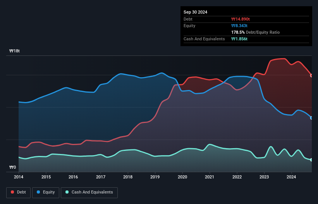
Task: Toggle the Equity series legend button
Action: (x=46, y=192)
